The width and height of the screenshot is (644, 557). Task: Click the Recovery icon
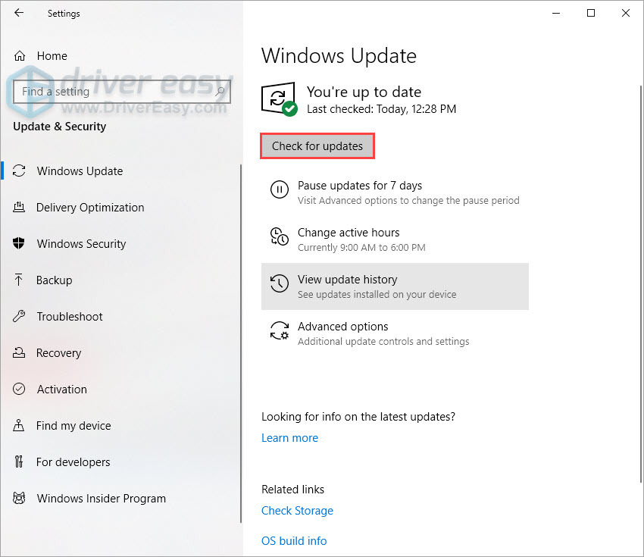point(19,352)
